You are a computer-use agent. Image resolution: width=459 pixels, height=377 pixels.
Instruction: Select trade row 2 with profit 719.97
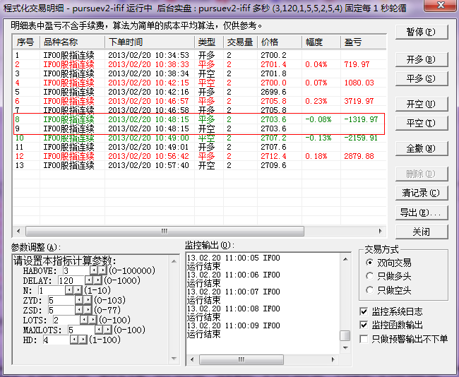click(x=199, y=64)
